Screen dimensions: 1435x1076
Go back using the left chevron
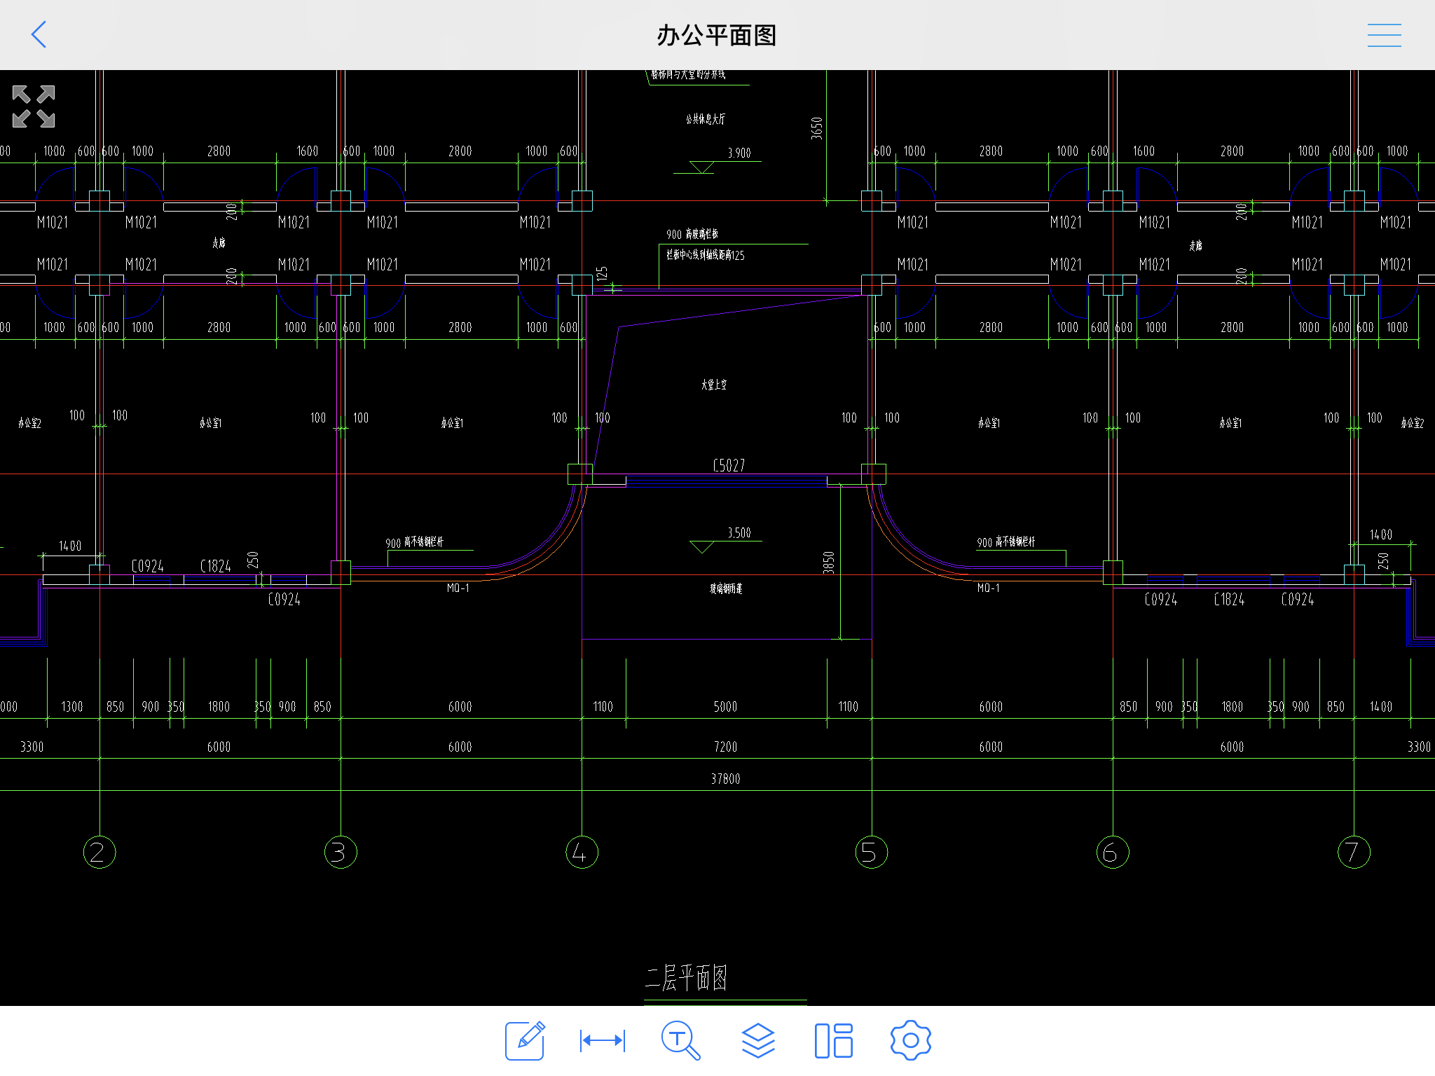click(39, 34)
